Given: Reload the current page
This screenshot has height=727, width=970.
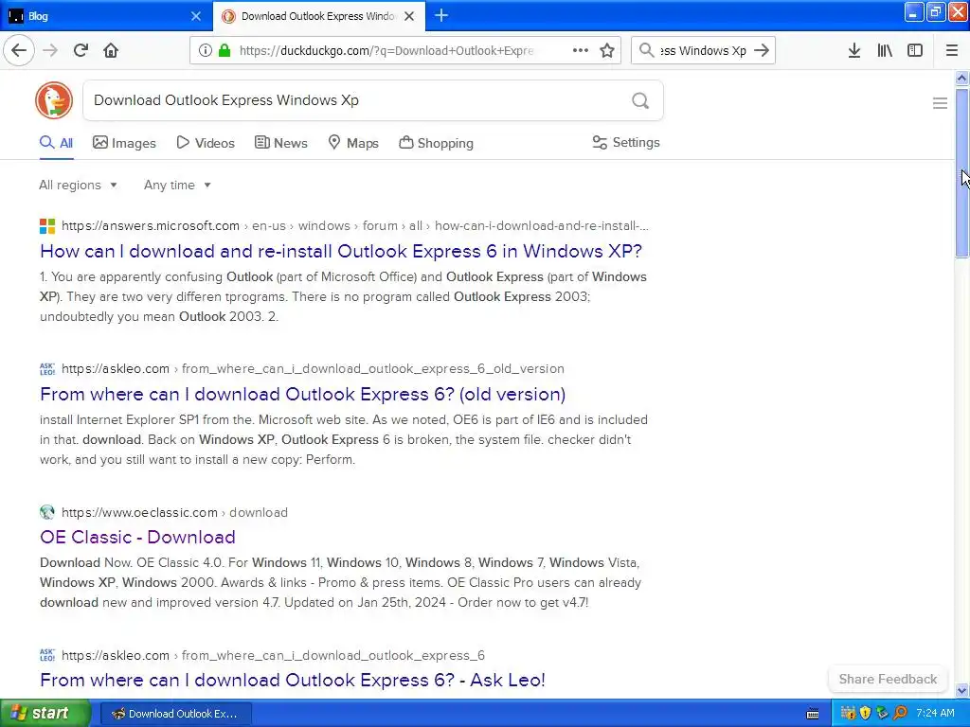Looking at the screenshot, I should (81, 50).
